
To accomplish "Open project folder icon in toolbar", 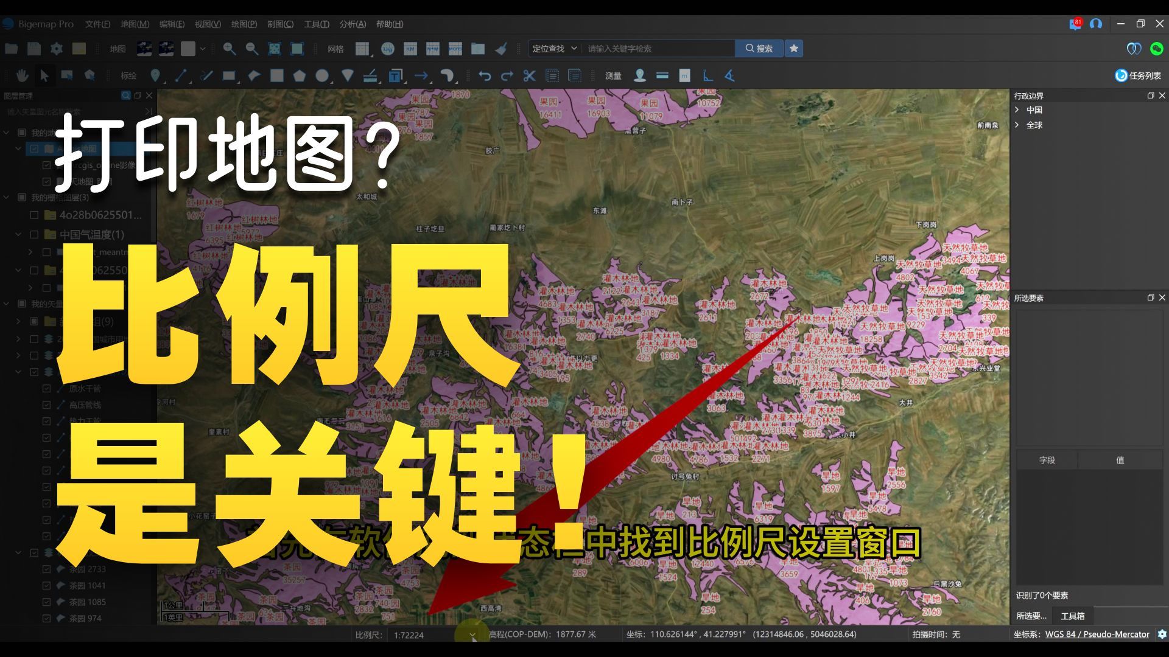I will tap(11, 49).
